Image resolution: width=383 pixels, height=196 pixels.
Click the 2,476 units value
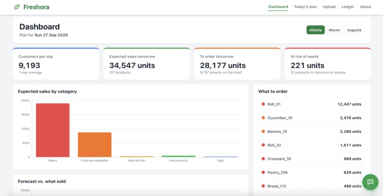(x=351, y=118)
